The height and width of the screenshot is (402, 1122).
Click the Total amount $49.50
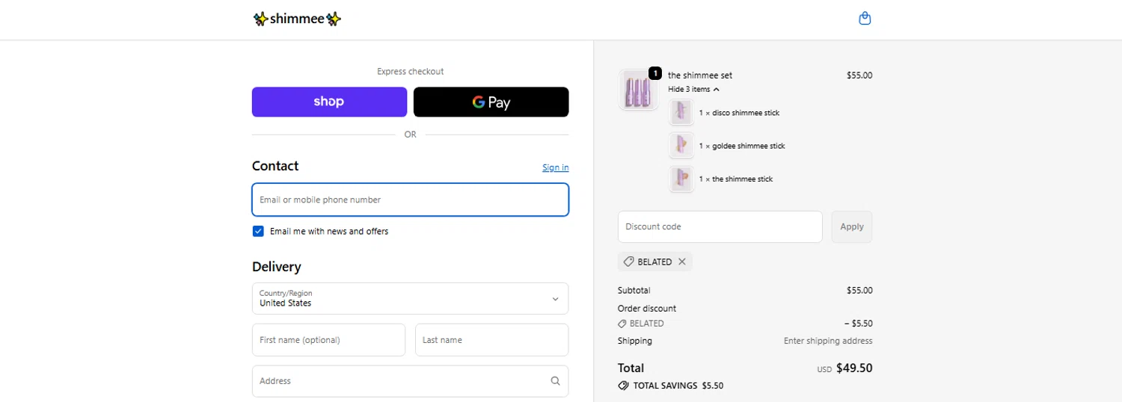click(854, 368)
